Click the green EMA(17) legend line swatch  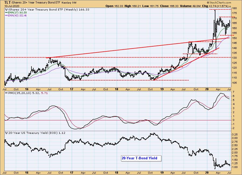6,13
